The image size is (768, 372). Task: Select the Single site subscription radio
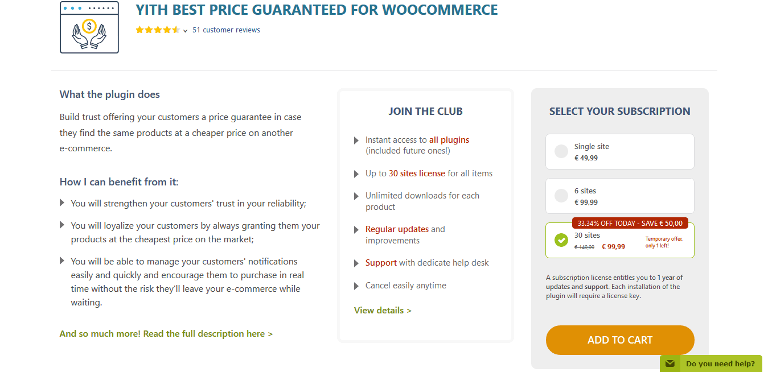click(x=561, y=151)
